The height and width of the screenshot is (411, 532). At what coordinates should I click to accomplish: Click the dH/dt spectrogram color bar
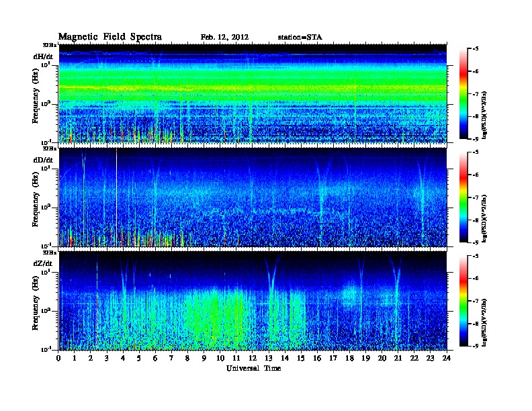tap(463, 93)
